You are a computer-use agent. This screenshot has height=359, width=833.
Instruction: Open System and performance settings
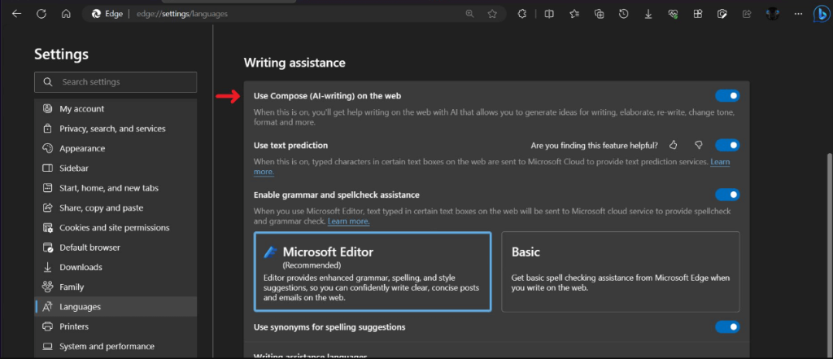pyautogui.click(x=116, y=346)
